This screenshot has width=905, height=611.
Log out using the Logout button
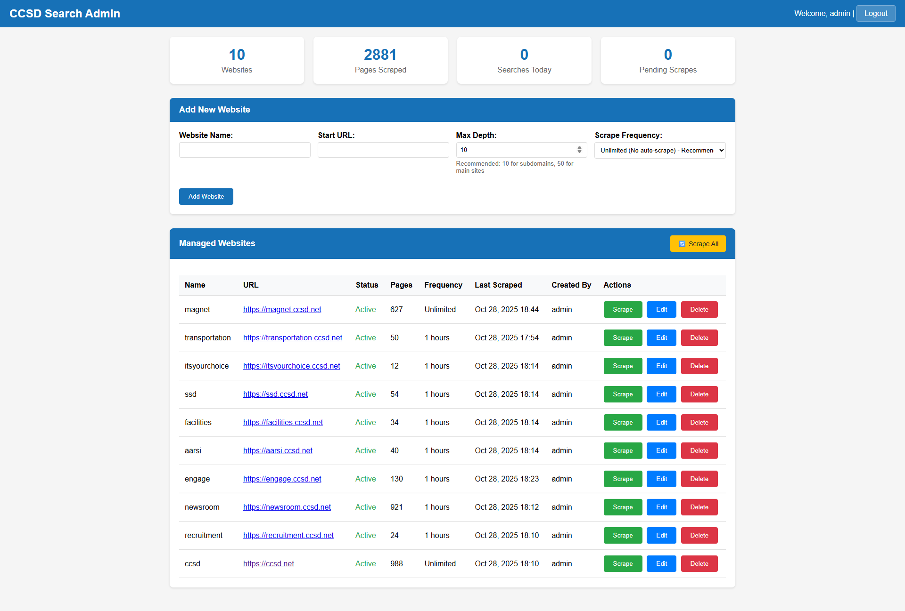pos(875,13)
